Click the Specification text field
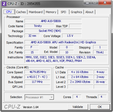 66,42
